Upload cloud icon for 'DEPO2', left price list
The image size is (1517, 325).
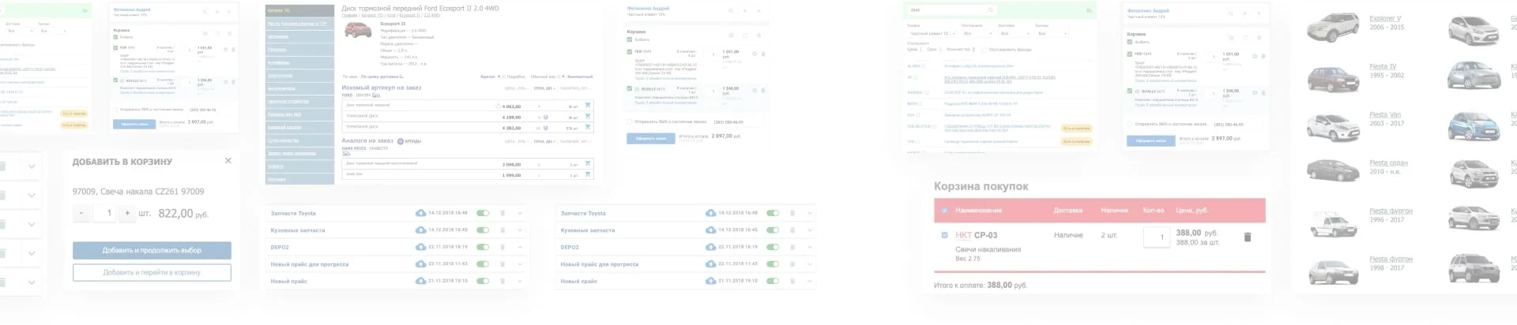(420, 247)
